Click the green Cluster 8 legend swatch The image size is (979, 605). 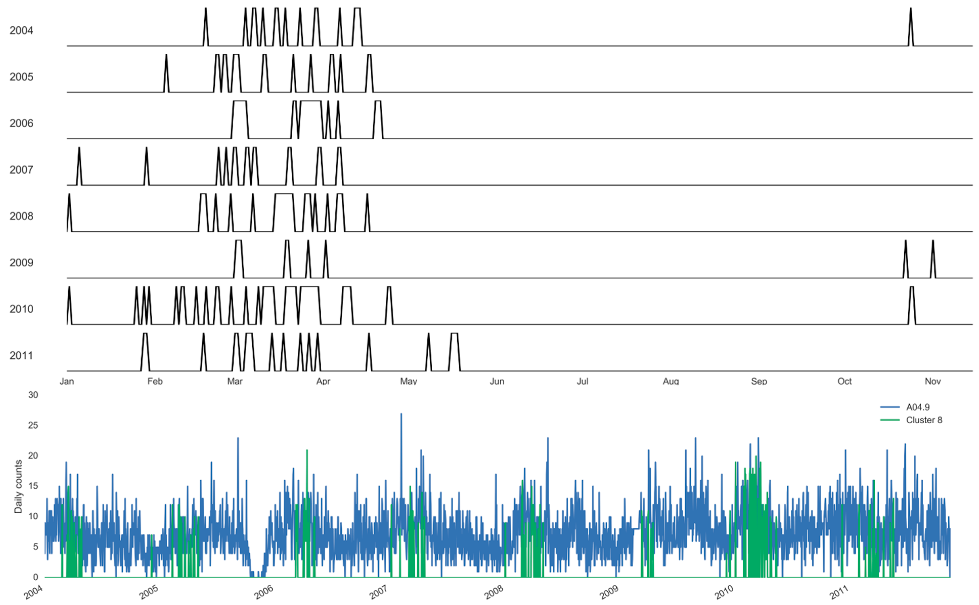point(889,420)
